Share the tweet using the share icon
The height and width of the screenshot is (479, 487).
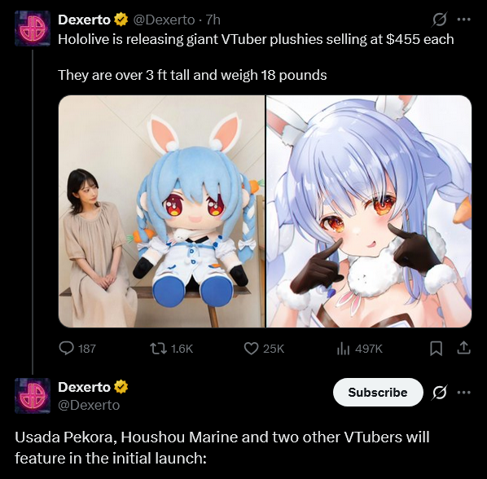coord(463,348)
